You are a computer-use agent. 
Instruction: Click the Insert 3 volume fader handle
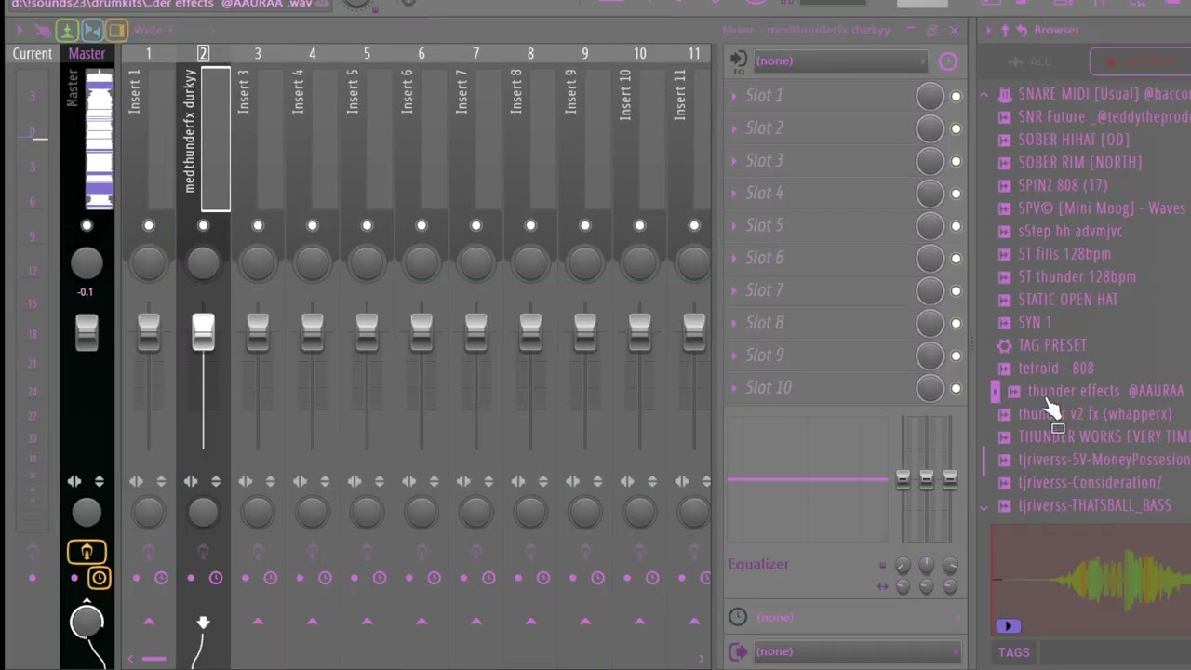(258, 332)
